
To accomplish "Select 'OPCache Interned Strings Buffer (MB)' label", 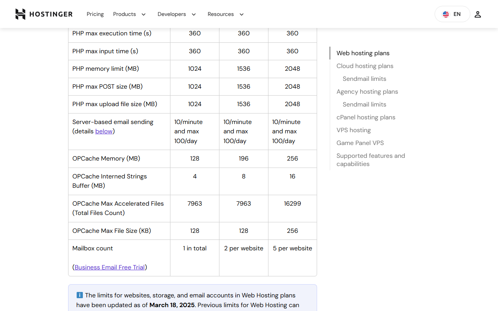I will pyautogui.click(x=110, y=181).
